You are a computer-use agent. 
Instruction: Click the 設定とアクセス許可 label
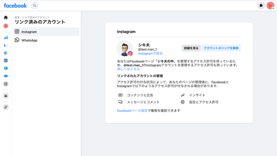pyautogui.click(x=204, y=102)
